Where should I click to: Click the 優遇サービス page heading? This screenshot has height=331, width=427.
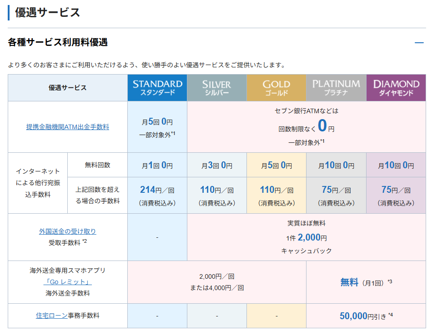(47, 13)
